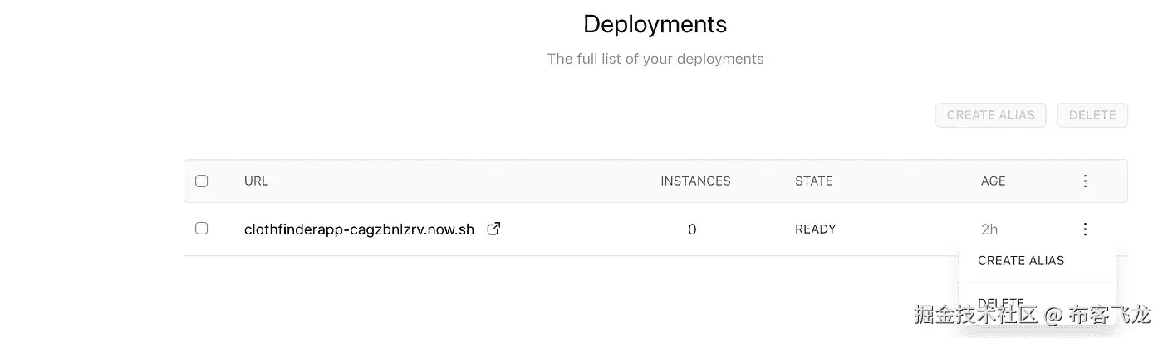The height and width of the screenshot is (338, 1163).
Task: Check the select-all checkbox in table header
Action: (x=201, y=181)
